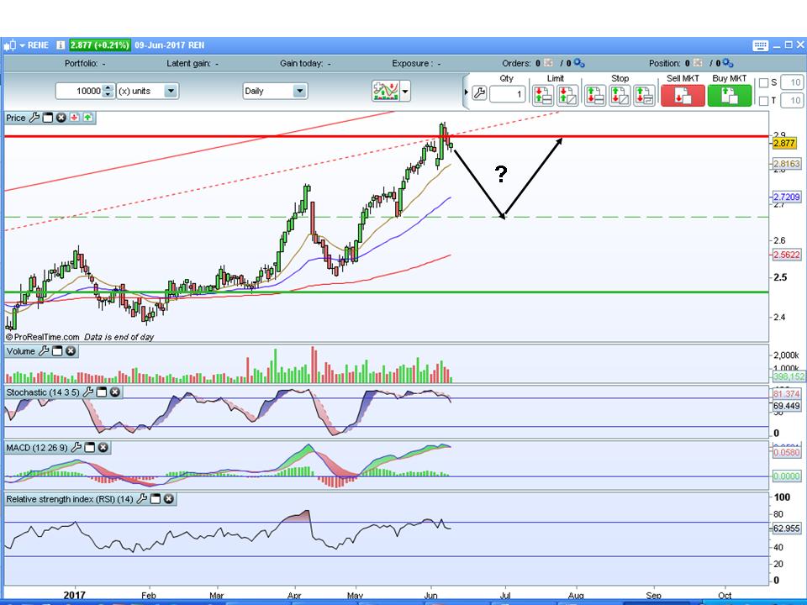Viewport: 807px width, 605px height.
Task: Open the Stochastic wrench settings
Action: [x=88, y=392]
